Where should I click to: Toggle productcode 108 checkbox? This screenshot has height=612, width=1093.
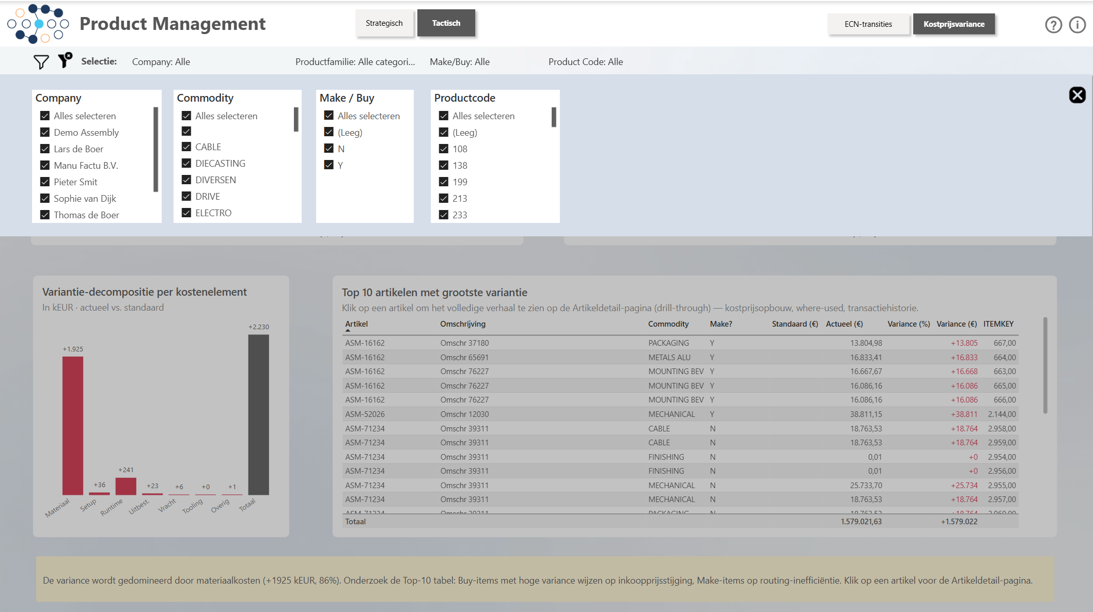coord(444,149)
